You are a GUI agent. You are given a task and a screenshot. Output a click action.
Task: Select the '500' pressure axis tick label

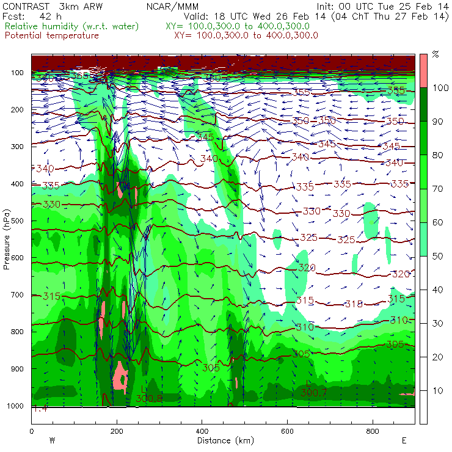(x=17, y=221)
